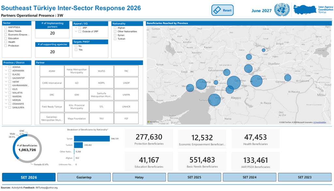Select the Hatay bubble near Antakya

tap(214, 100)
